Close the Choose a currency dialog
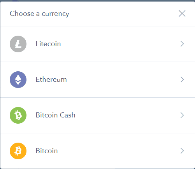The width and height of the screenshot is (195, 169). [x=182, y=14]
